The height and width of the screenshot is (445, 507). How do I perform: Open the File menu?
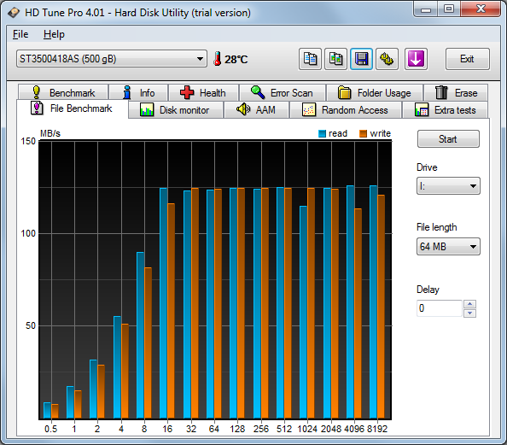click(x=20, y=34)
